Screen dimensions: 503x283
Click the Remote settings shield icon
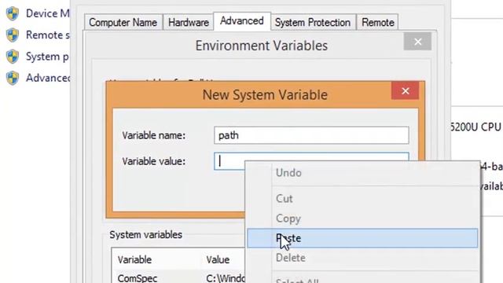[x=13, y=35]
